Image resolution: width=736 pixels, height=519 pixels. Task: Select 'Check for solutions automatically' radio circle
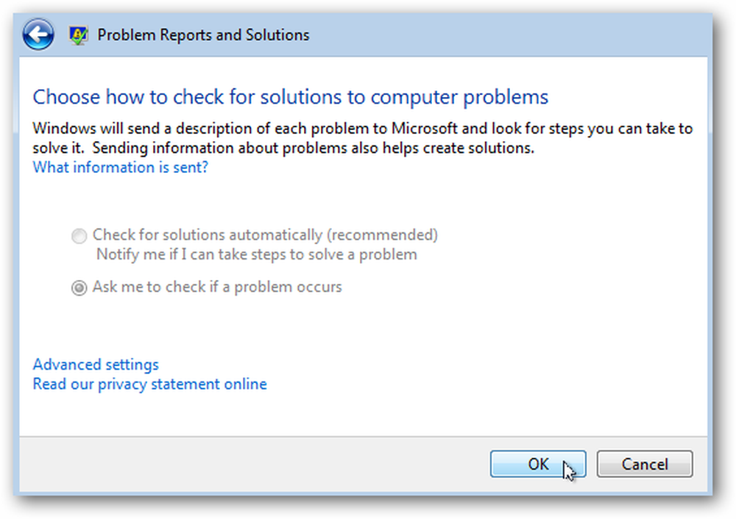point(79,236)
